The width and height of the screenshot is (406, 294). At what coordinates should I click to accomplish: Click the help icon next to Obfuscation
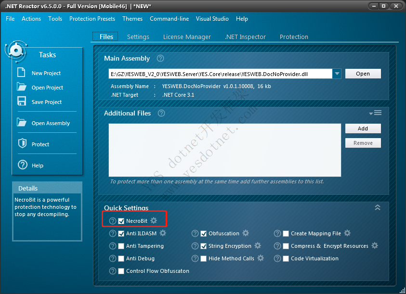coord(195,233)
